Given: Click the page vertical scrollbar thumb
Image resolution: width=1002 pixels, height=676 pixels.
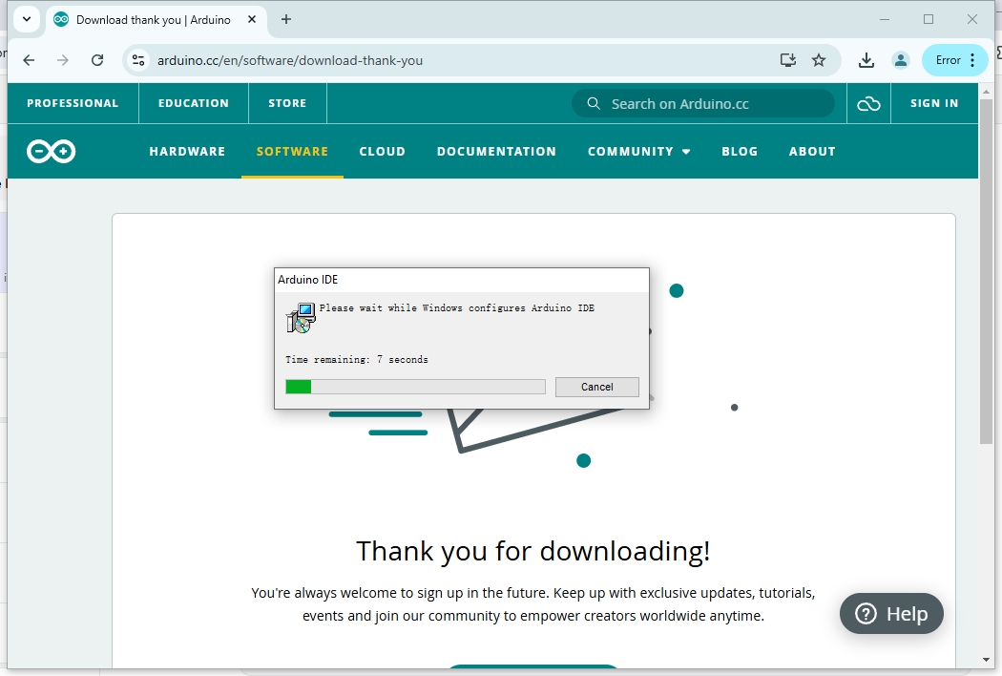Looking at the screenshot, I should point(987,271).
